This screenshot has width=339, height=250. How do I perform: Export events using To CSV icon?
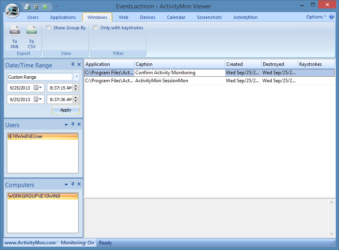(x=32, y=37)
